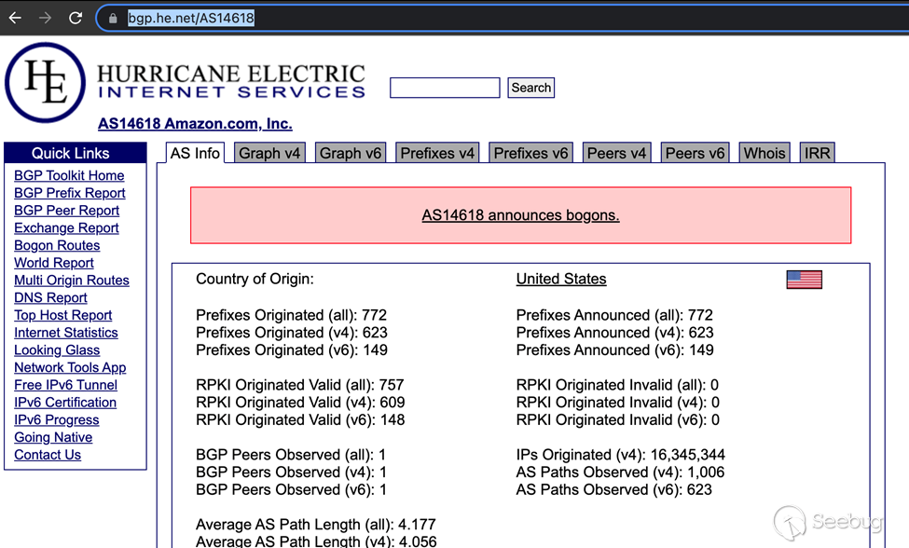Open the BGP Peer Report link
Image resolution: width=909 pixels, height=548 pixels.
tap(67, 211)
